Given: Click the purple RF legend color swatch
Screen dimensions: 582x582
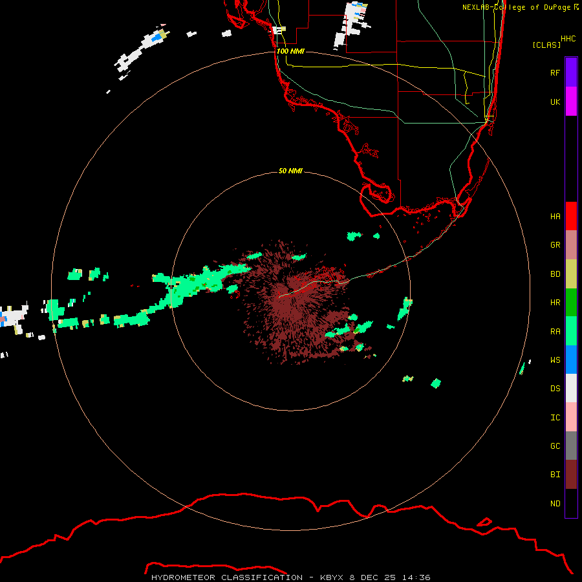Looking at the screenshot, I should (x=571, y=72).
